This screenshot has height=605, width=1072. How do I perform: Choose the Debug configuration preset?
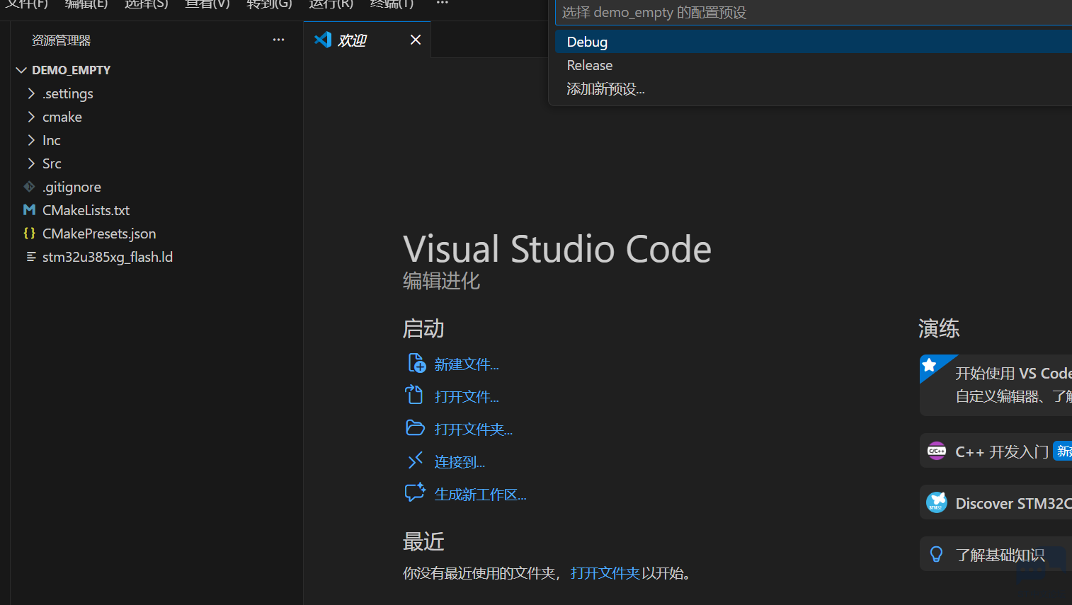[x=813, y=42]
